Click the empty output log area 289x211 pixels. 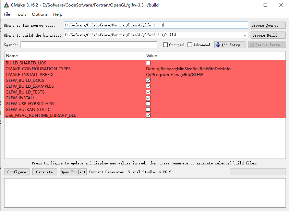tap(145, 193)
